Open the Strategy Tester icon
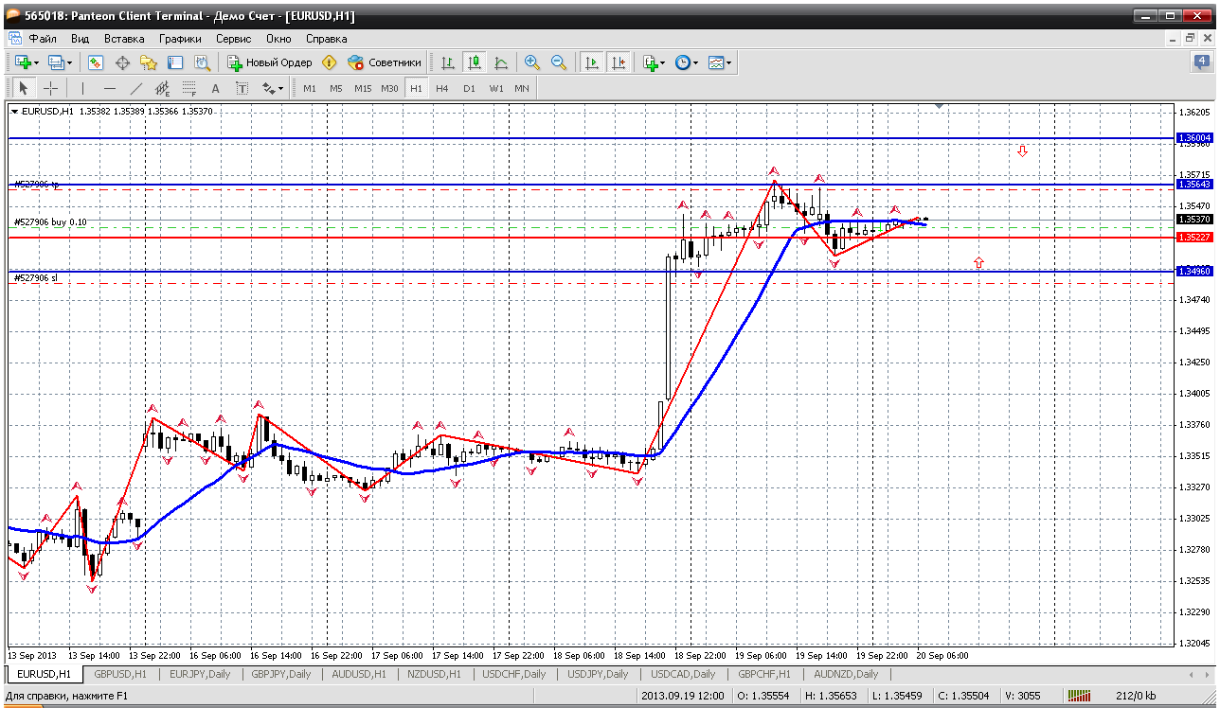Viewport: 1220px width, 708px height. [202, 62]
